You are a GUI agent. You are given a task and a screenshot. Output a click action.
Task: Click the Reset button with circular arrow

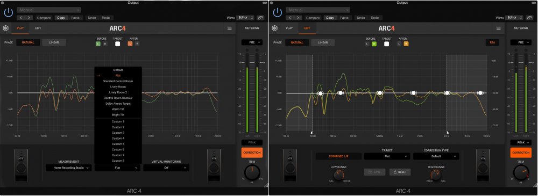(400, 172)
